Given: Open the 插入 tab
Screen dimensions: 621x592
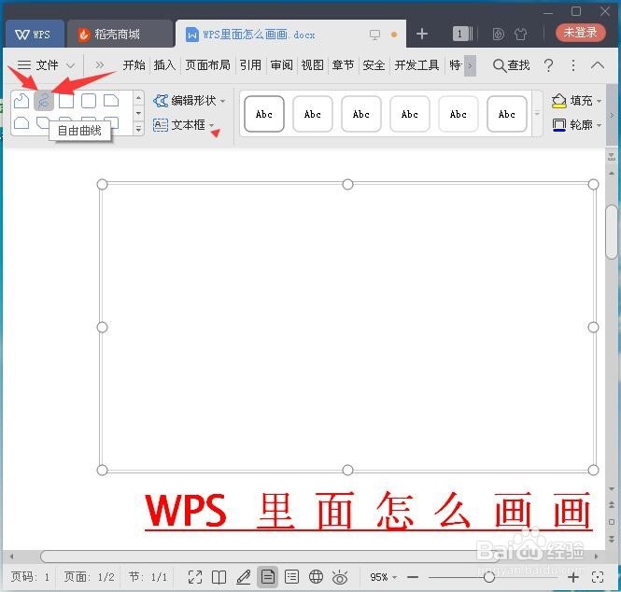Looking at the screenshot, I should tap(164, 65).
